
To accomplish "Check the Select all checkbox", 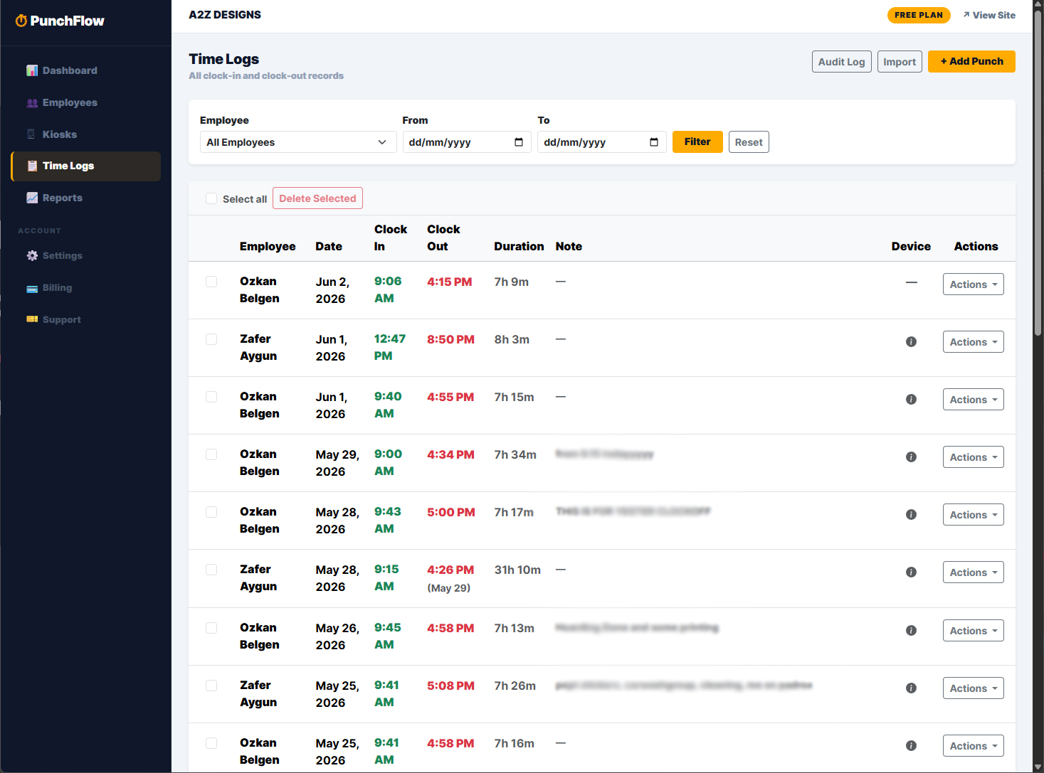I will point(211,198).
